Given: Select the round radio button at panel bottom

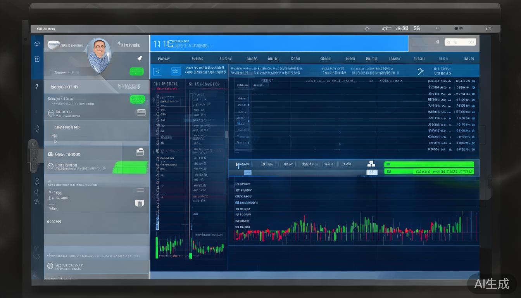Looking at the screenshot, I should pos(50,266).
